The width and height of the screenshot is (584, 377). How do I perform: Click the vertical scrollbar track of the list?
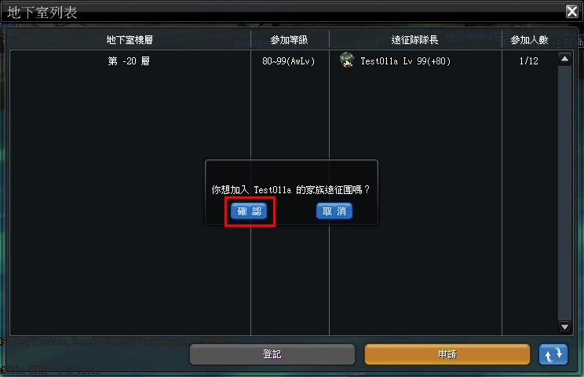click(564, 193)
